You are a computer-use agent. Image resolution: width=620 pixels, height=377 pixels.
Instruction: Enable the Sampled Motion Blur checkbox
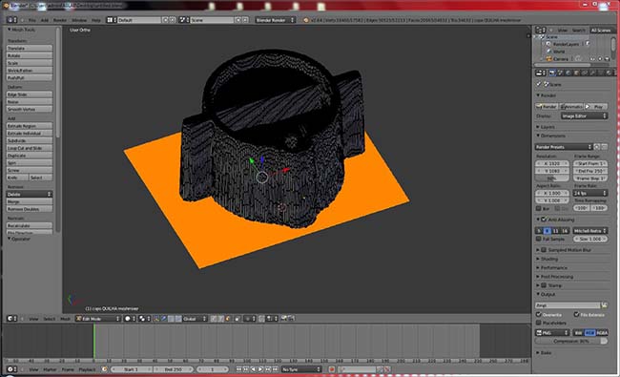[544, 250]
